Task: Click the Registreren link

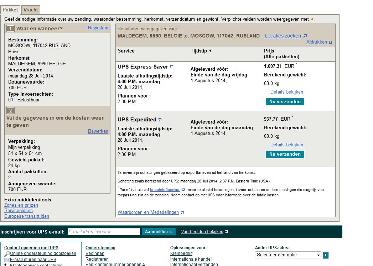Action: point(97,259)
